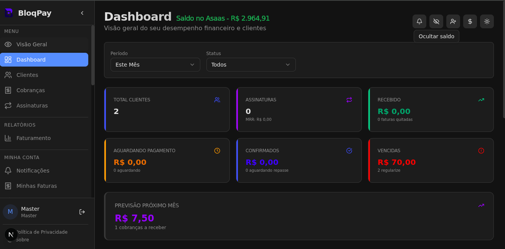
Task: Select Dashboard menu item
Action: (44, 60)
